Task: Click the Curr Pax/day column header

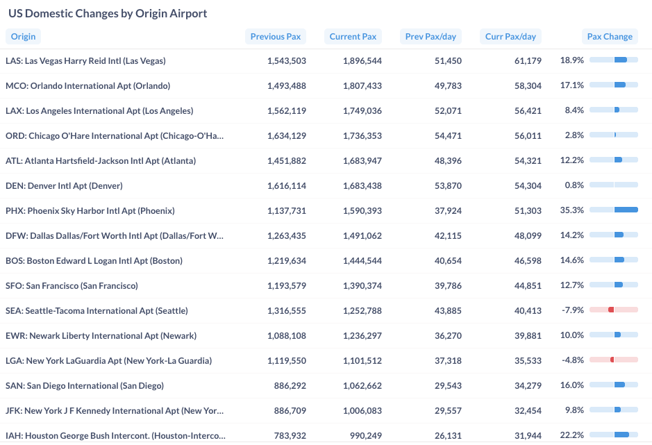Action: [510, 37]
